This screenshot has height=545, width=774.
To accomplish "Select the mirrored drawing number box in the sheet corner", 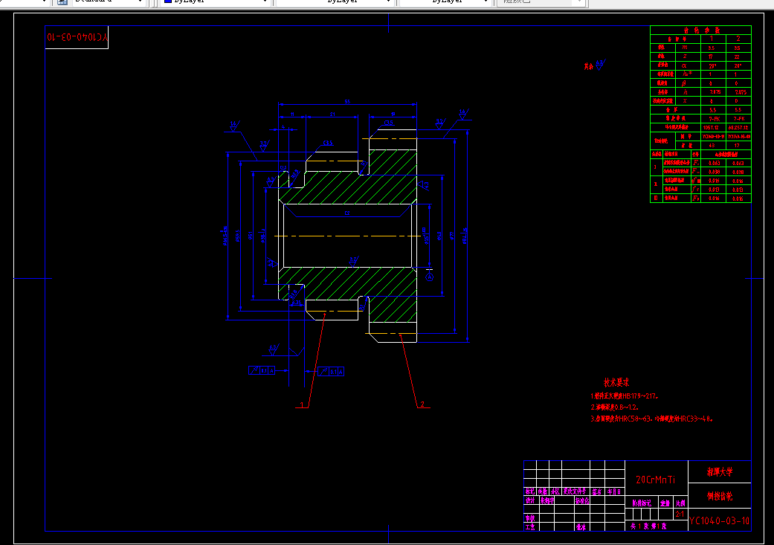I will coord(77,37).
